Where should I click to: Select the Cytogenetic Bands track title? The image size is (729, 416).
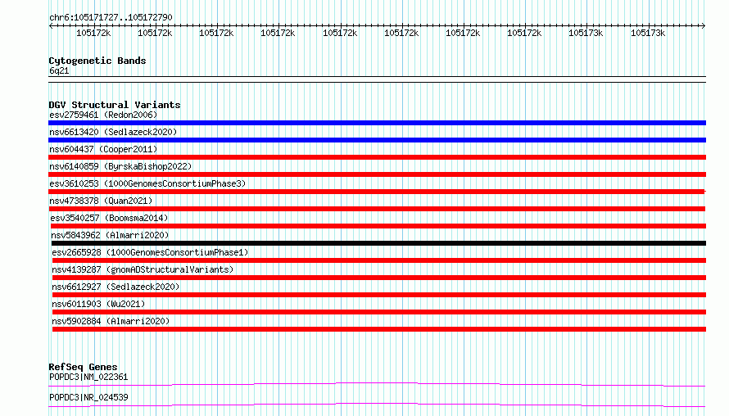[x=97, y=61]
